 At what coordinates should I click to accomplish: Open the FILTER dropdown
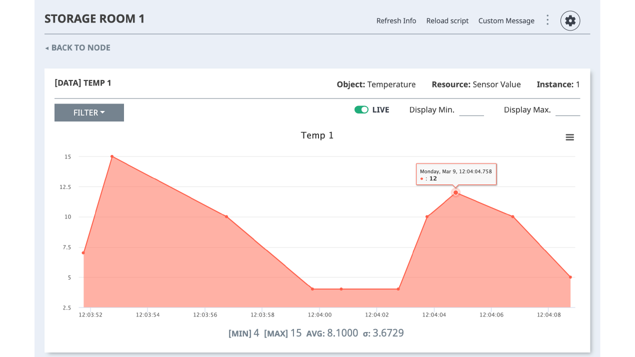(x=89, y=112)
